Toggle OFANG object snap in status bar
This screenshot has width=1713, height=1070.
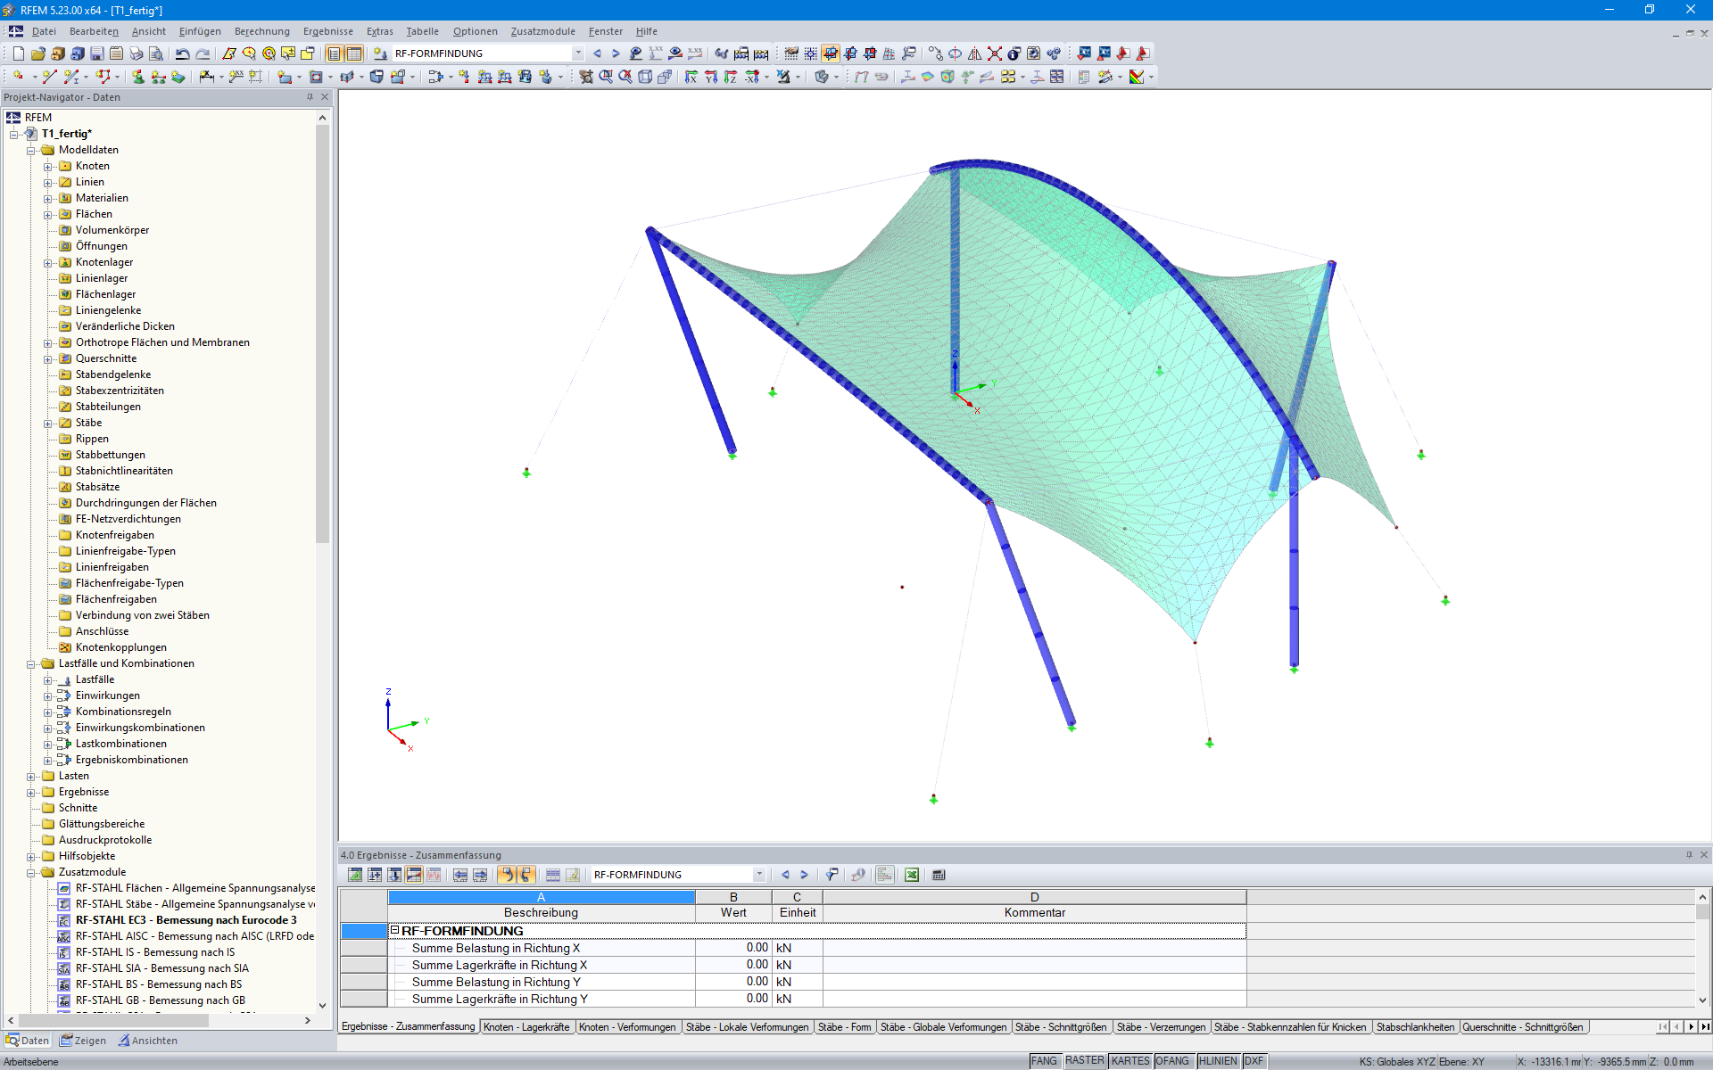1173,1061
